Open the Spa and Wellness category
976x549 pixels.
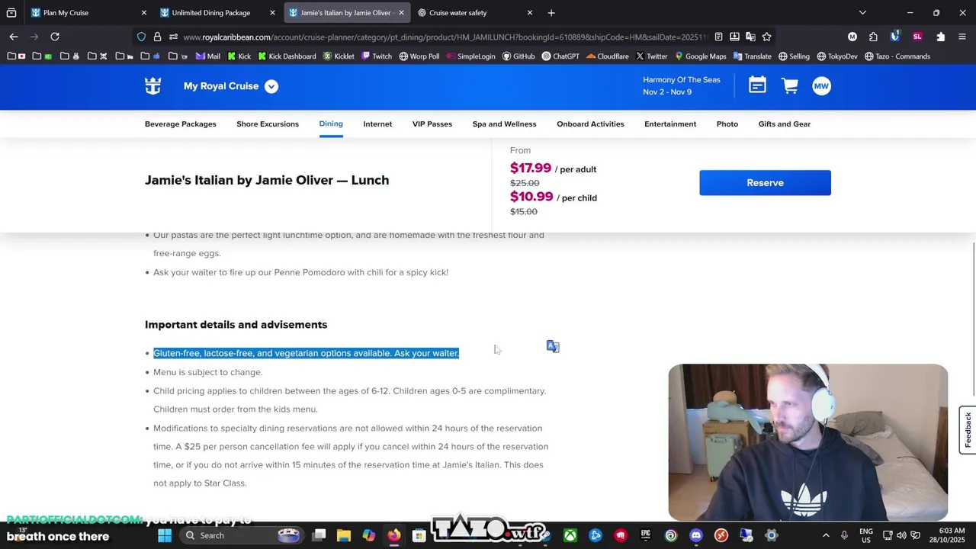[x=504, y=124]
